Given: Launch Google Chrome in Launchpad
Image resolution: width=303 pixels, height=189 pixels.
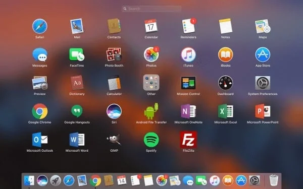Looking at the screenshot, I should point(39,111).
